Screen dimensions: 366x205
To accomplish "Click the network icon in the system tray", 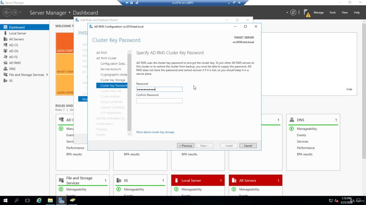I will 331,200.
